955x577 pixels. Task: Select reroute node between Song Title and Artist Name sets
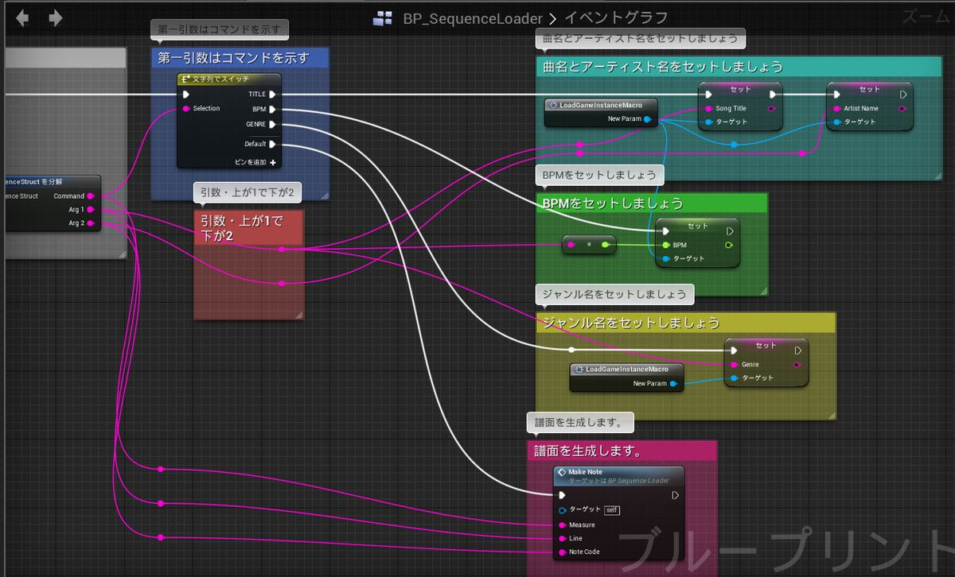click(734, 145)
